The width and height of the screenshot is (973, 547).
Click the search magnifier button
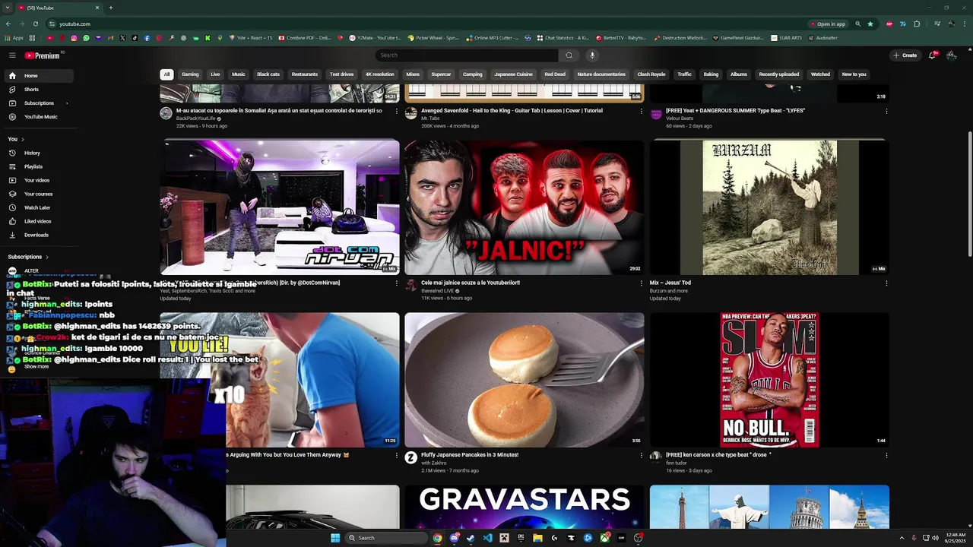pyautogui.click(x=569, y=55)
